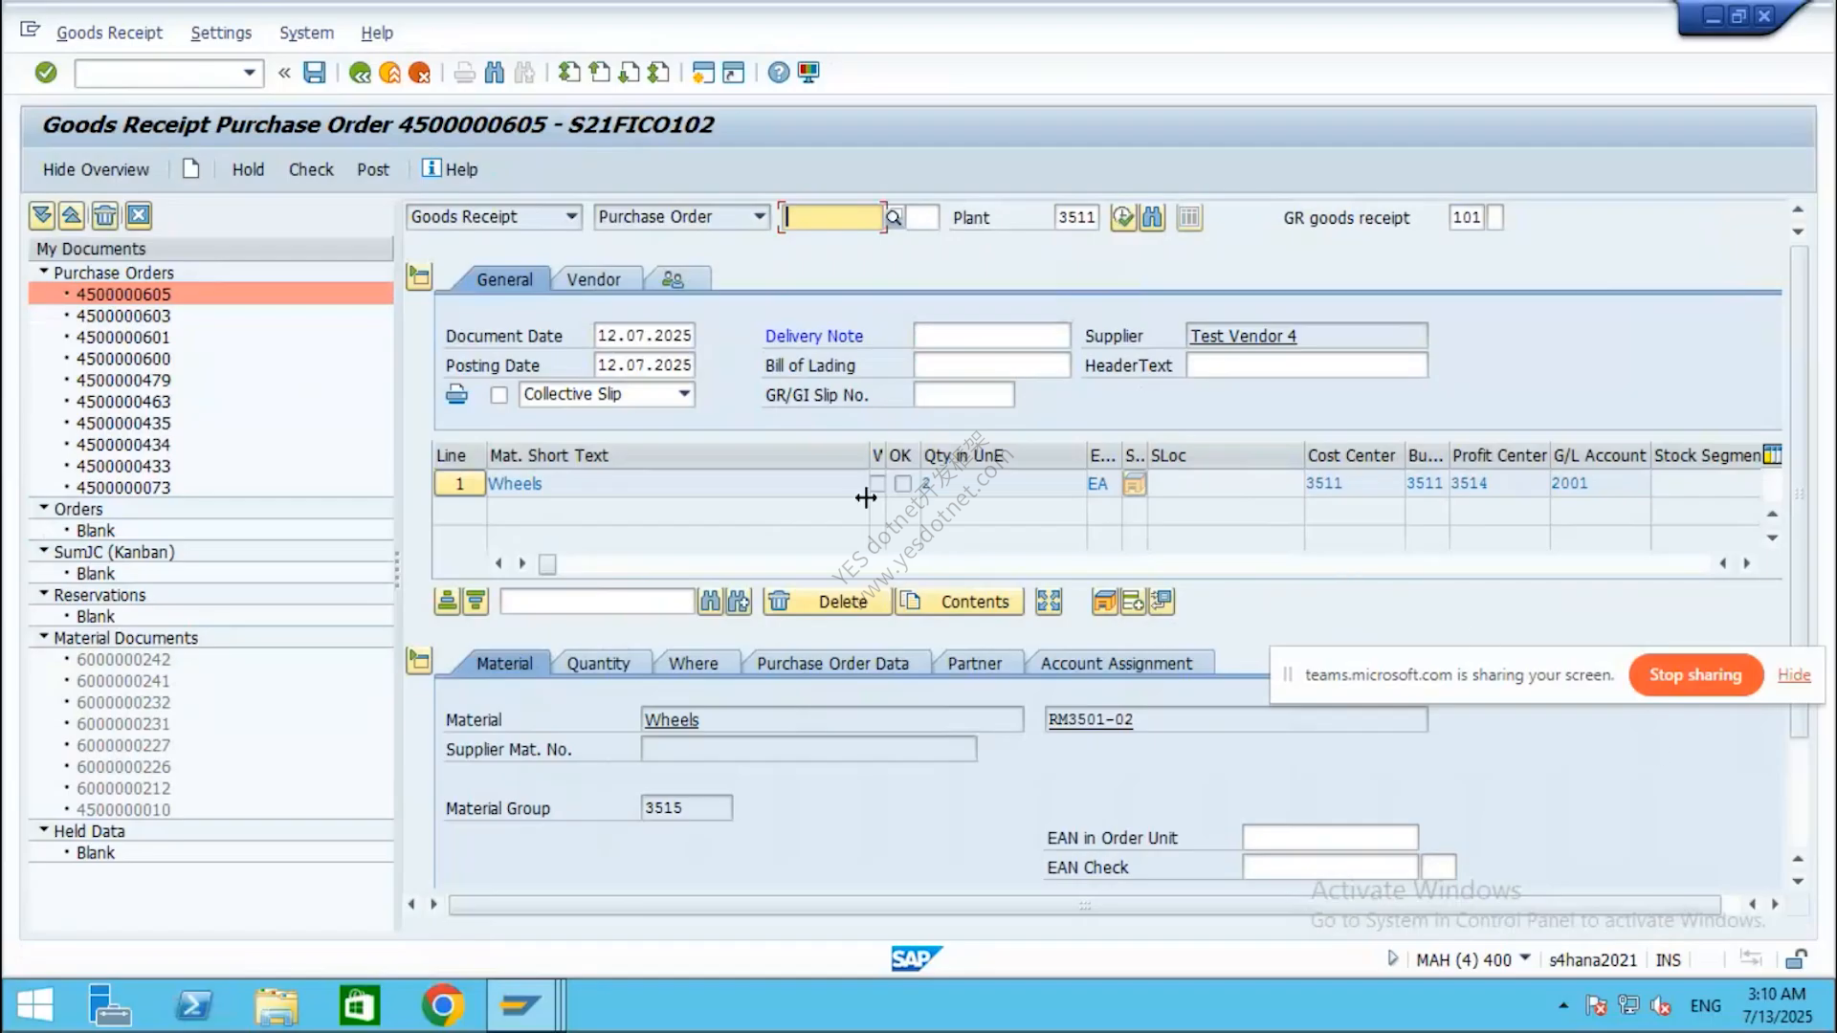Click the Windows Start button

tap(35, 1005)
